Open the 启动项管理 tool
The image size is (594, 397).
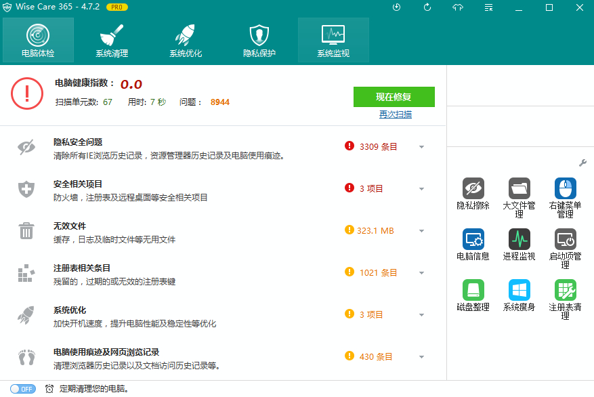pyautogui.click(x=565, y=249)
